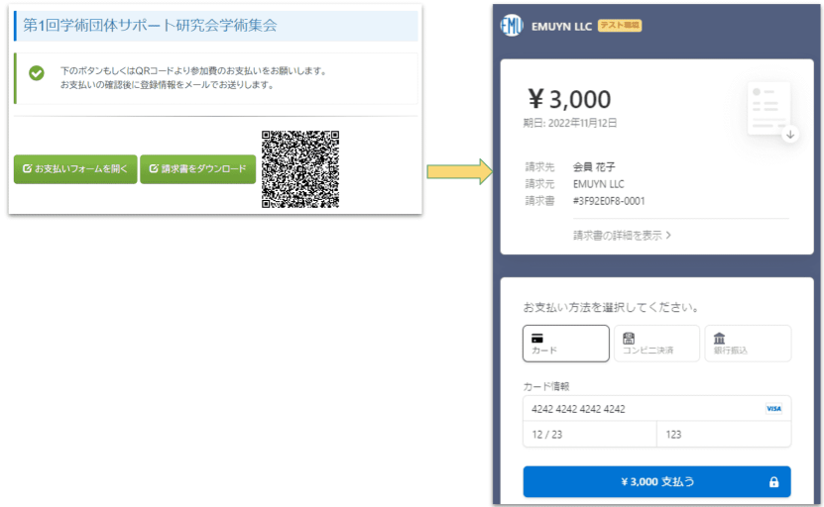Click the bank building icon

(x=720, y=338)
